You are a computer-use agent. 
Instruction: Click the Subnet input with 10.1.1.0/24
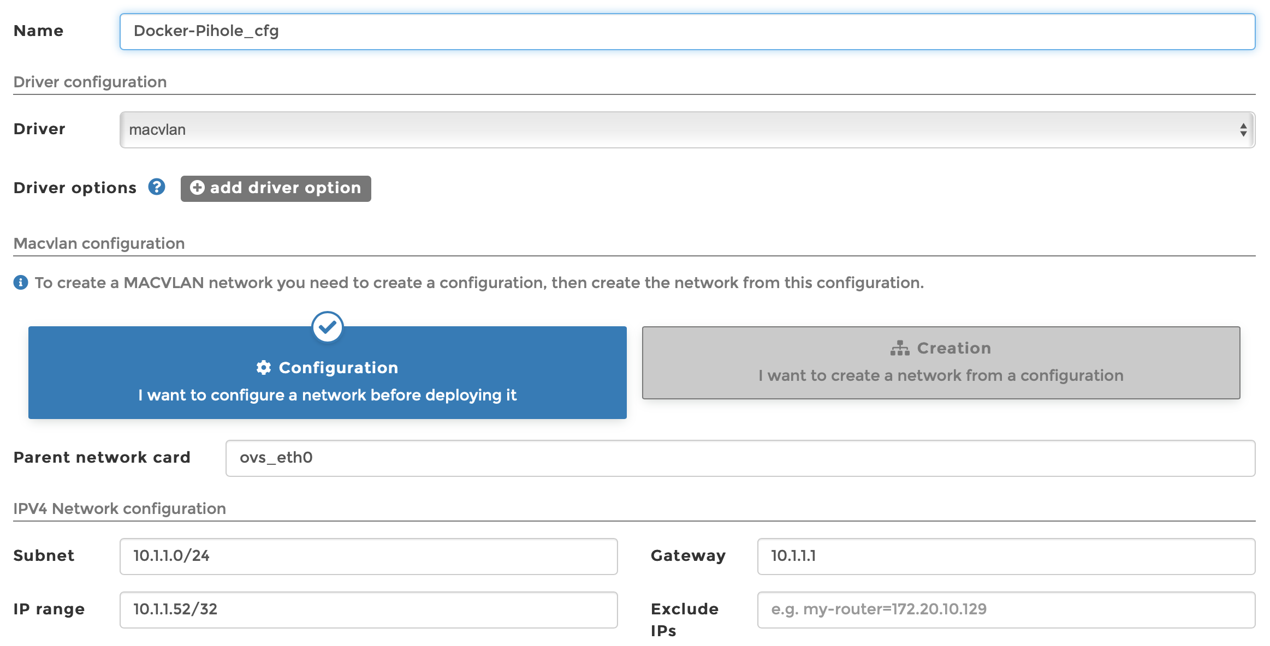369,557
